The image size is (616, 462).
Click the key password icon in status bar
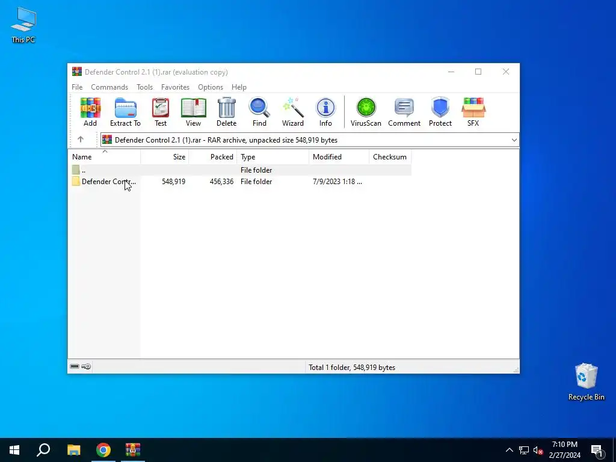[86, 366]
